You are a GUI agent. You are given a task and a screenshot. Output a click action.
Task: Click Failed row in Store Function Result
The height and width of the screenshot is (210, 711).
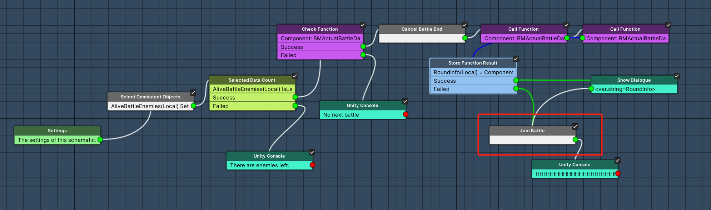pyautogui.click(x=473, y=89)
